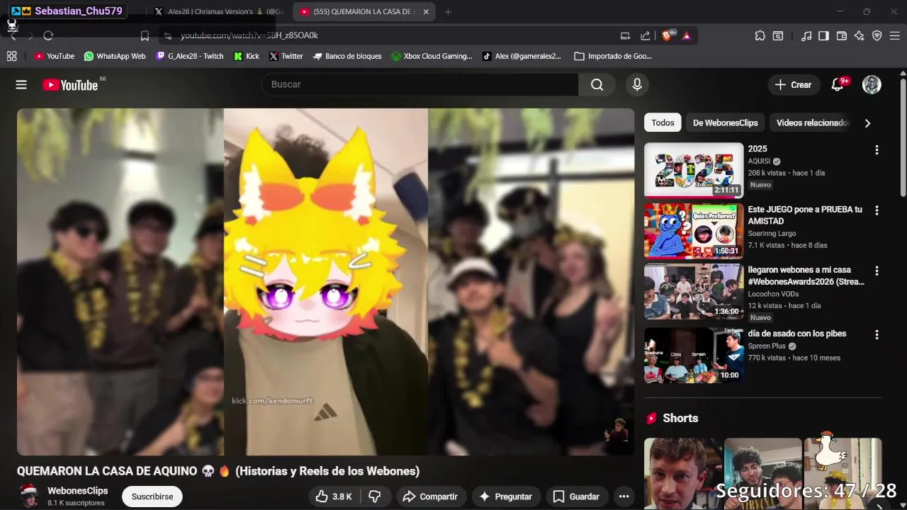The width and height of the screenshot is (907, 510).
Task: Click the Preguntar button
Action: (x=506, y=497)
